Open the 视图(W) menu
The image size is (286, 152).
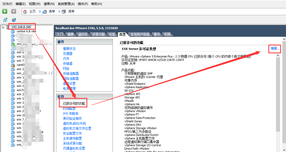tap(35, 4)
